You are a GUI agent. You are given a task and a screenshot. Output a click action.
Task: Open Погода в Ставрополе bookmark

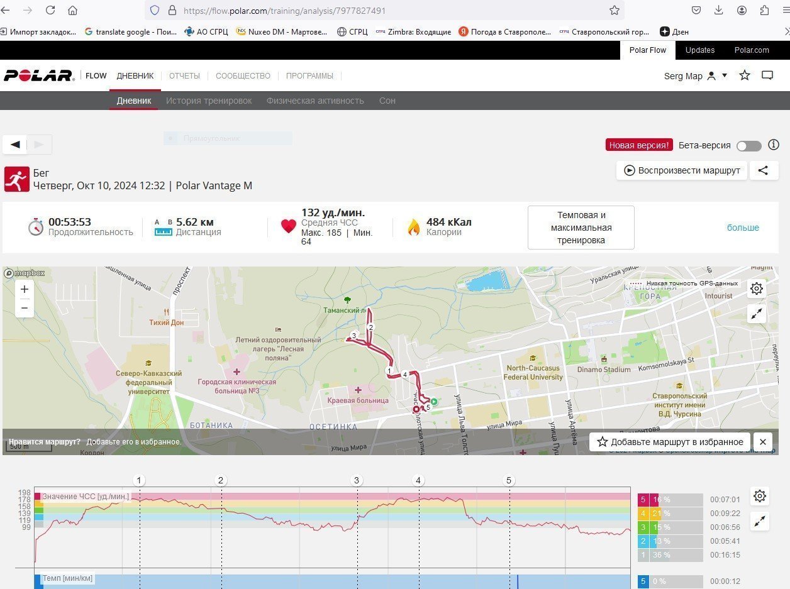505,31
